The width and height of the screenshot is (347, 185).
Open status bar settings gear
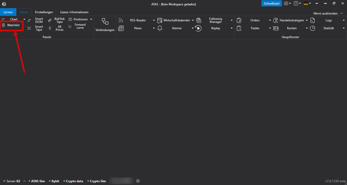tap(138, 181)
